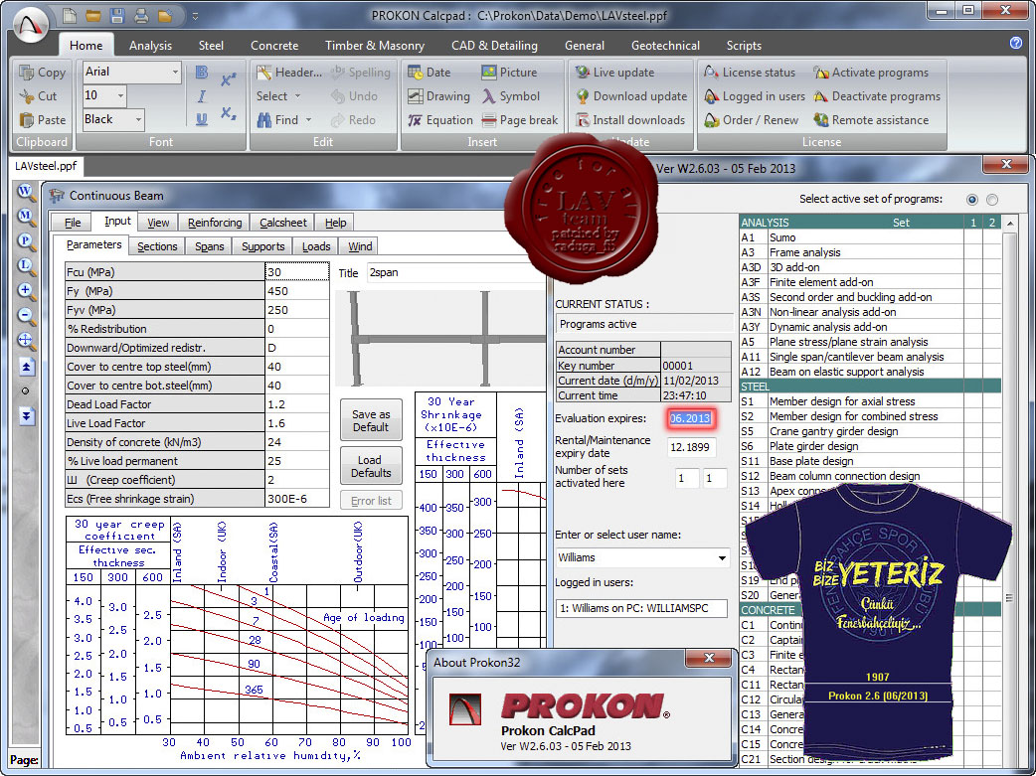Run Live update

(614, 73)
